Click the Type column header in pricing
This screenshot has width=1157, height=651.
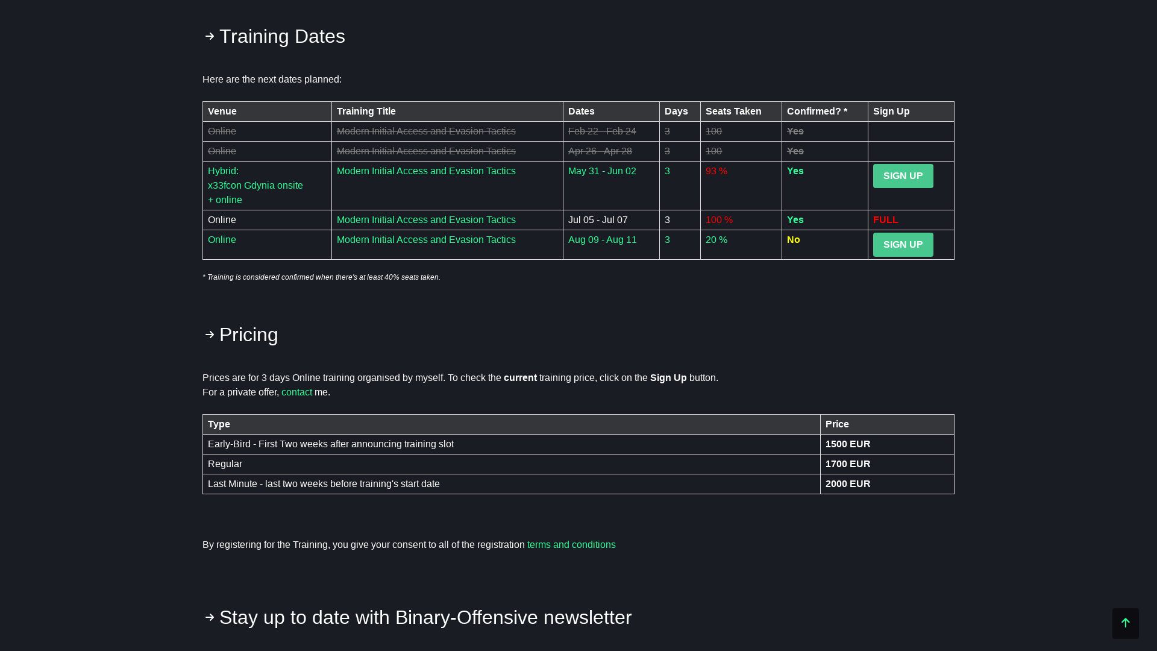pyautogui.click(x=511, y=424)
